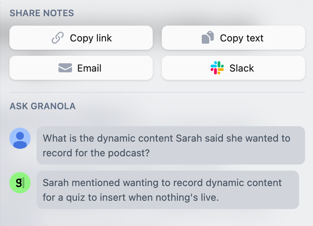
Task: Click the ASK GRANOLA heading
Action: pyautogui.click(x=43, y=106)
